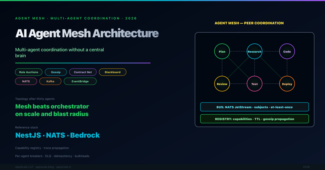This screenshot has width=325, height=170.
Task: Select the Gossip tag pill
Action: point(56,72)
